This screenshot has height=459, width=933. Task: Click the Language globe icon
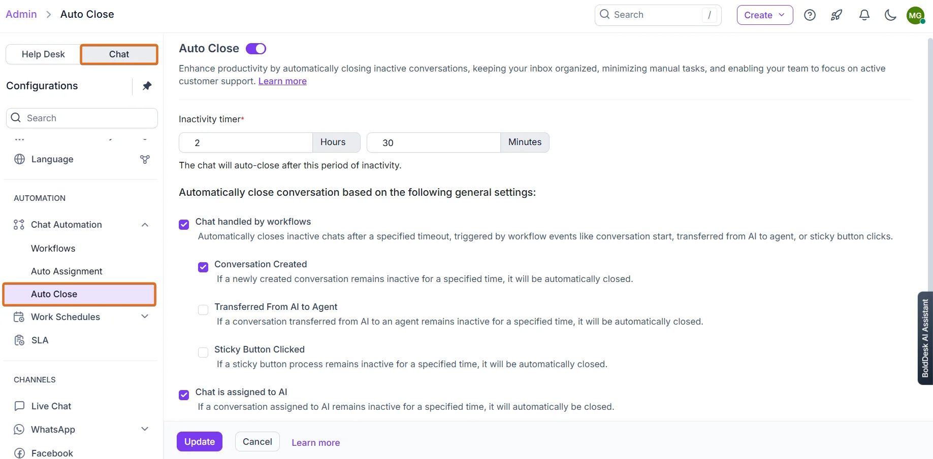click(20, 159)
